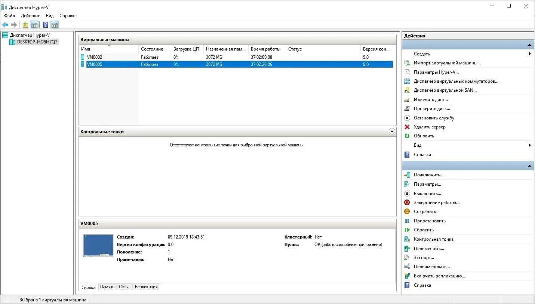
Task: Click the Справка action under VM actions
Action: pyautogui.click(x=422, y=285)
